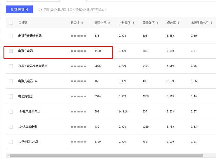Click the 0.76% rise value
The image size is (216, 159).
coord(122,66)
